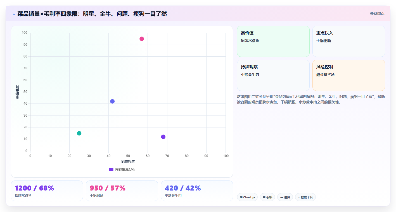This screenshot has width=396, height=212.
Task: Click the pink scatter point near 95
Action: (142, 39)
